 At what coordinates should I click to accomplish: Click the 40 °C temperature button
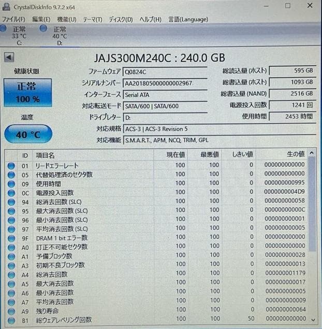[x=28, y=134]
